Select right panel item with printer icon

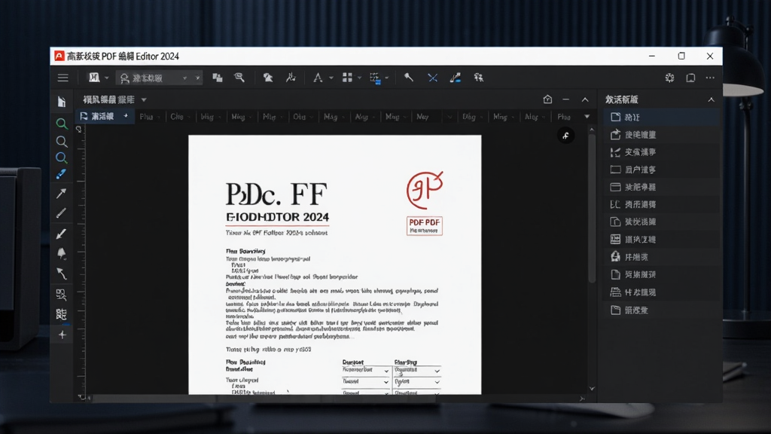[x=660, y=292]
